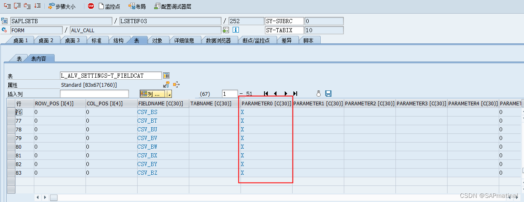Click the ALV_CALL form name field
The image size is (524, 202).
coord(145,30)
